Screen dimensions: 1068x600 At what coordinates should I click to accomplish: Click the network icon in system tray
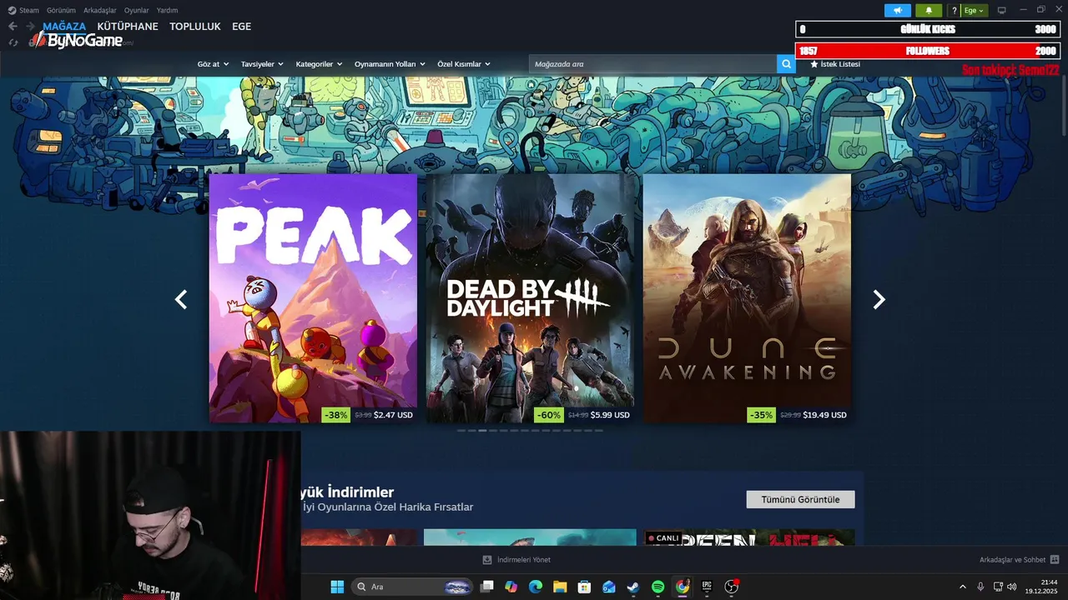click(998, 587)
